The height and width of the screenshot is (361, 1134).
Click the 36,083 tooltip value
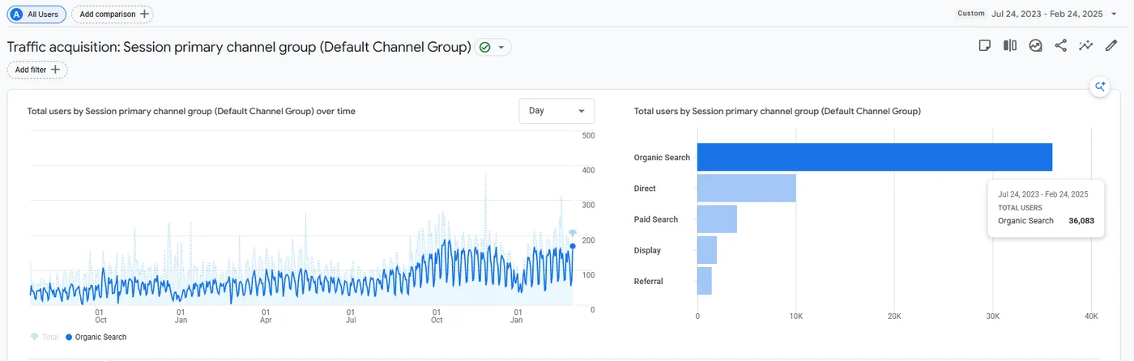pos(1081,220)
